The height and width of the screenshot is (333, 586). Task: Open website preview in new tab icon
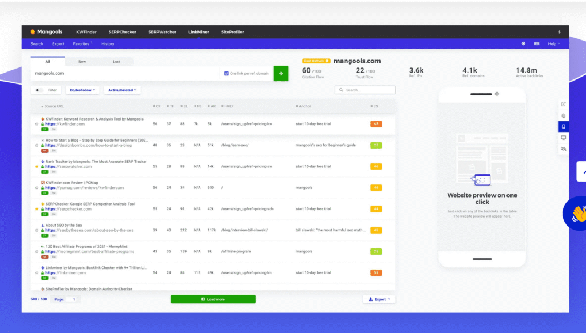[563, 104]
